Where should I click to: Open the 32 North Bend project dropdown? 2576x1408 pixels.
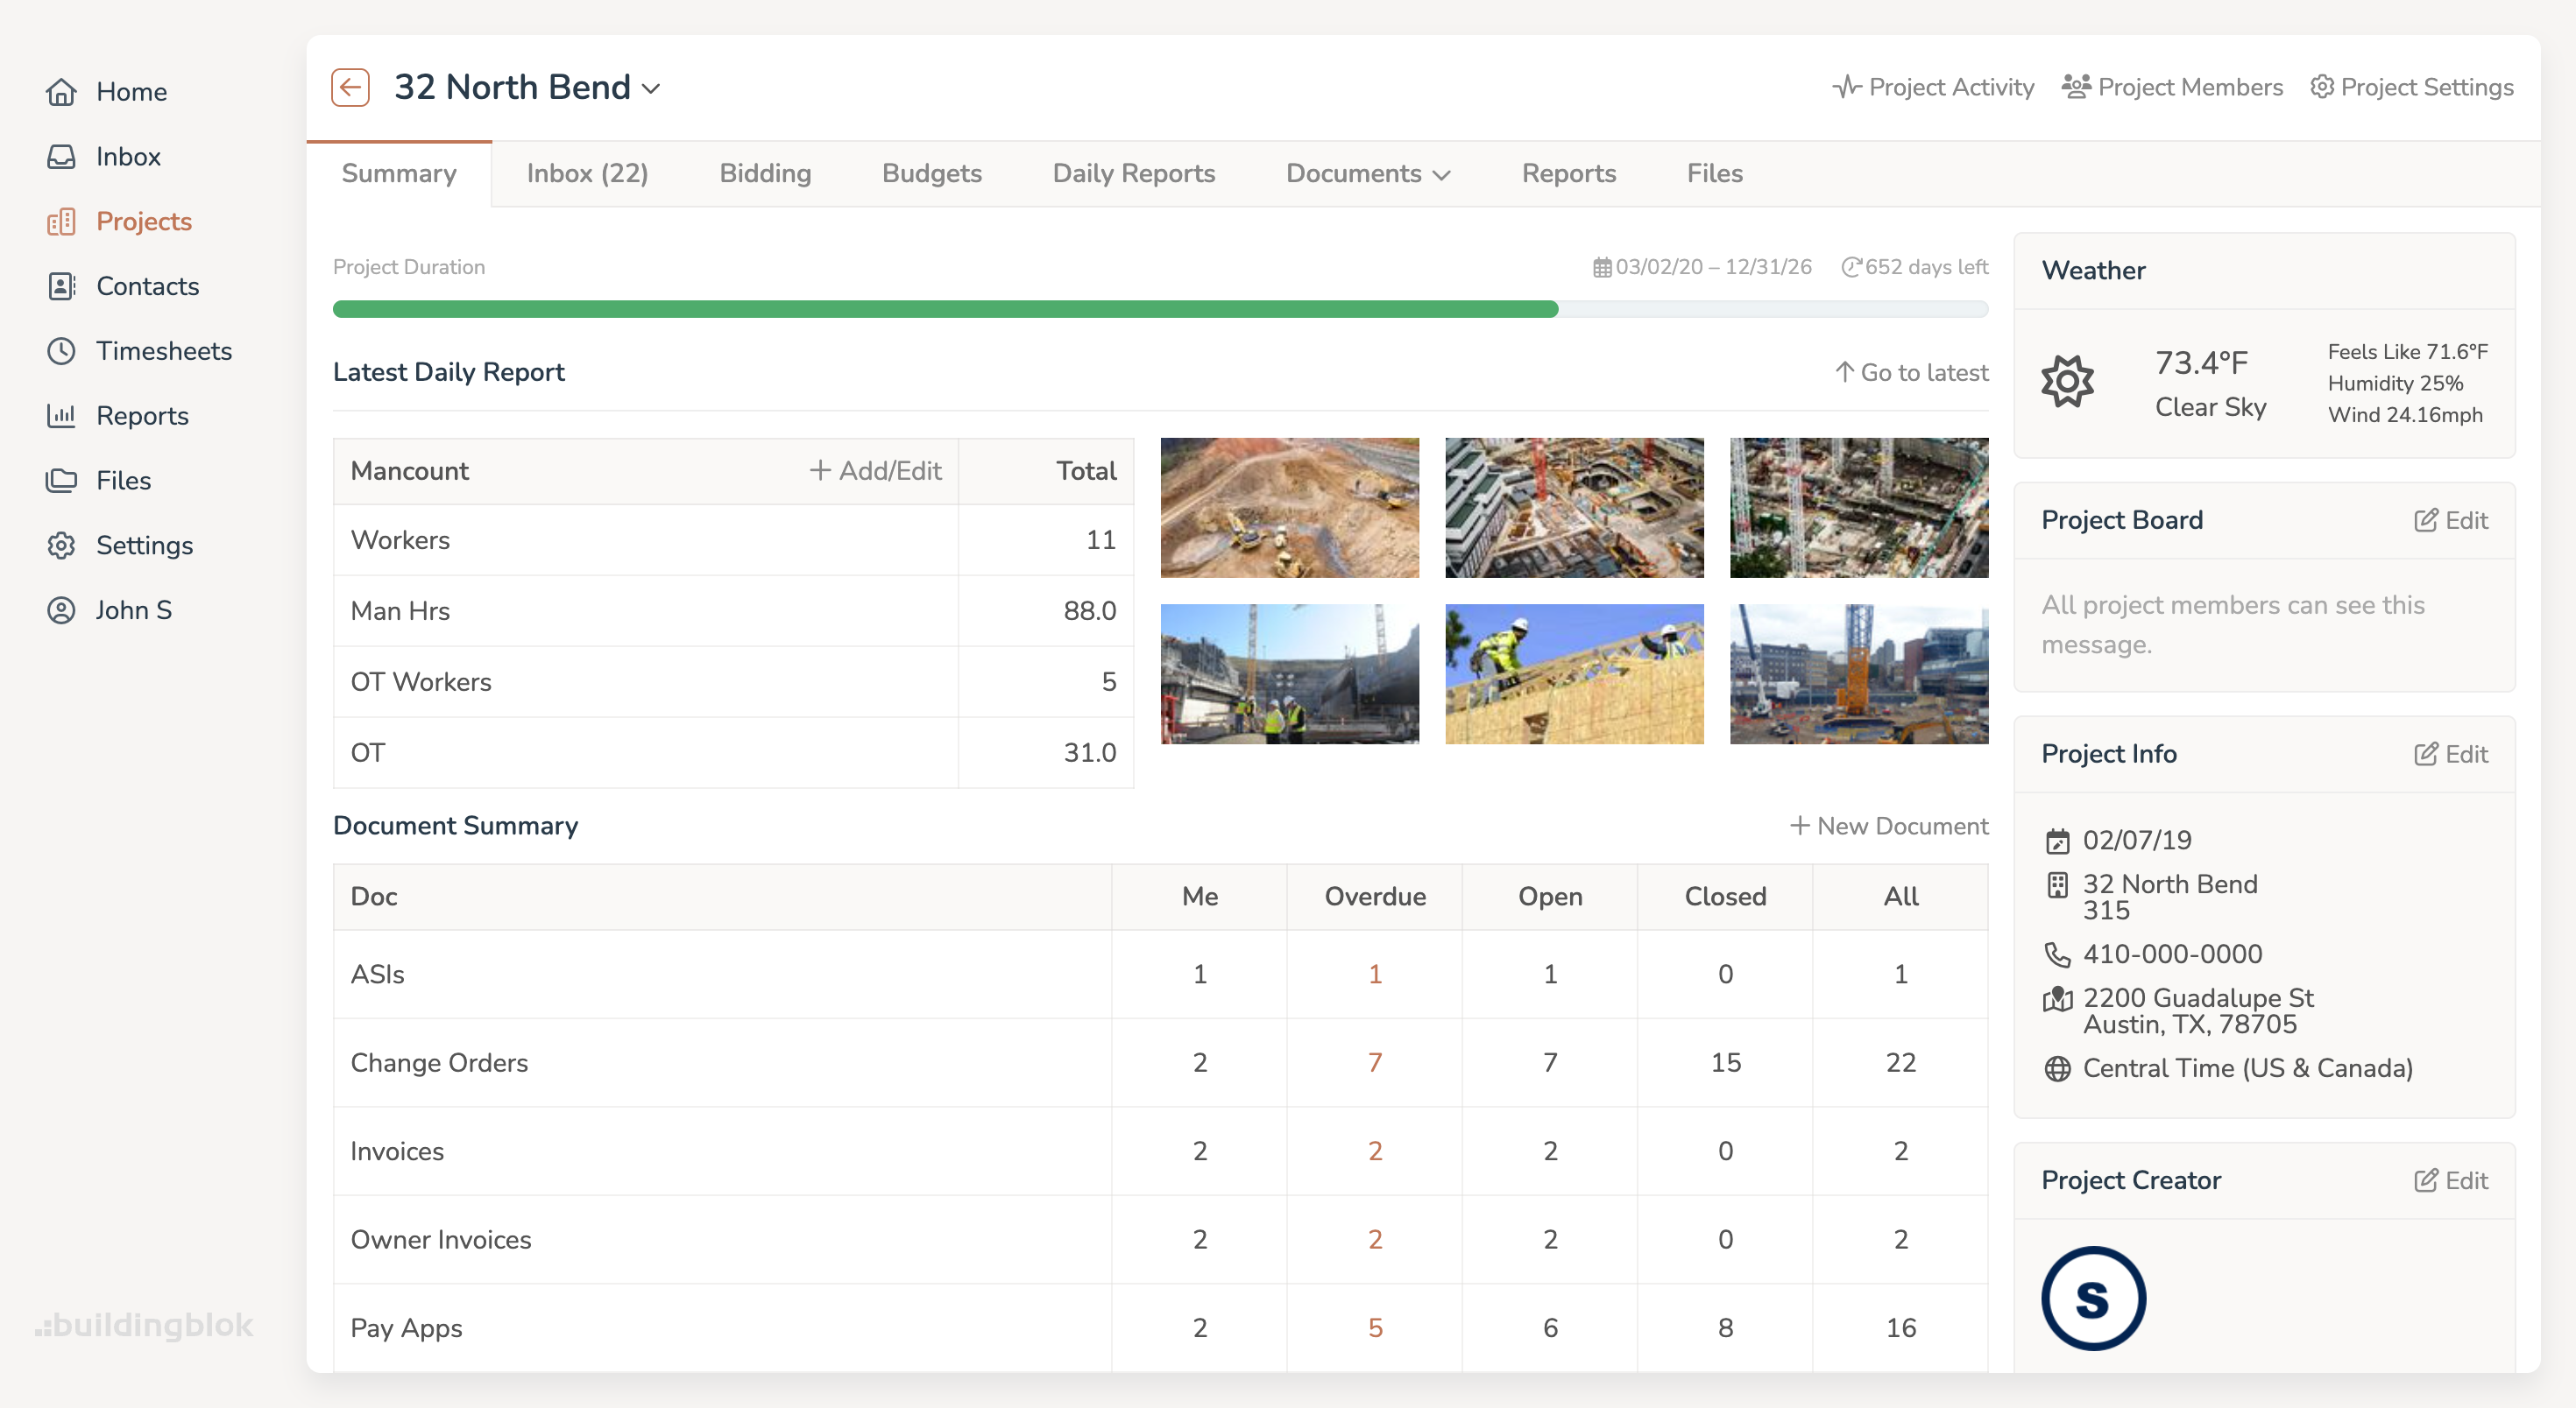click(x=652, y=88)
